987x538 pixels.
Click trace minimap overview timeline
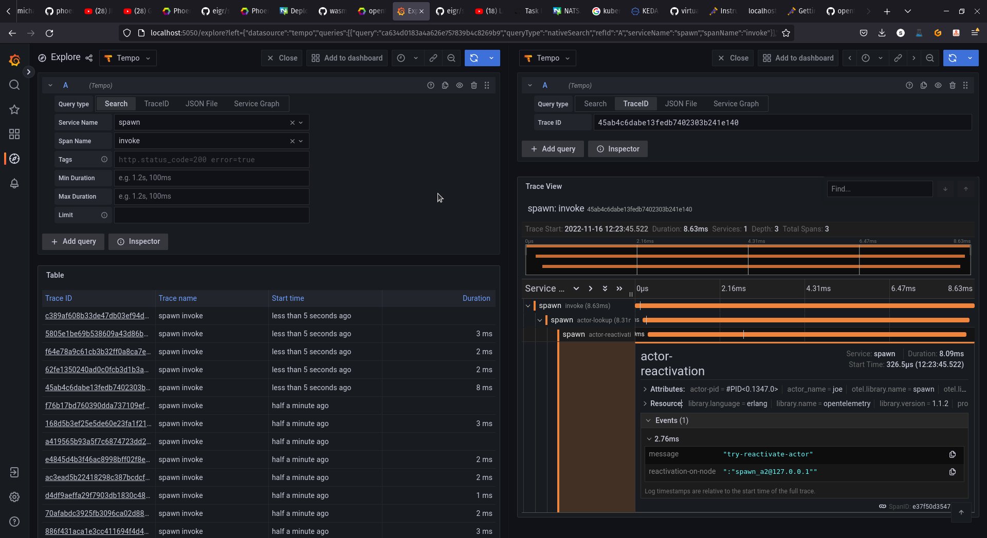point(748,259)
